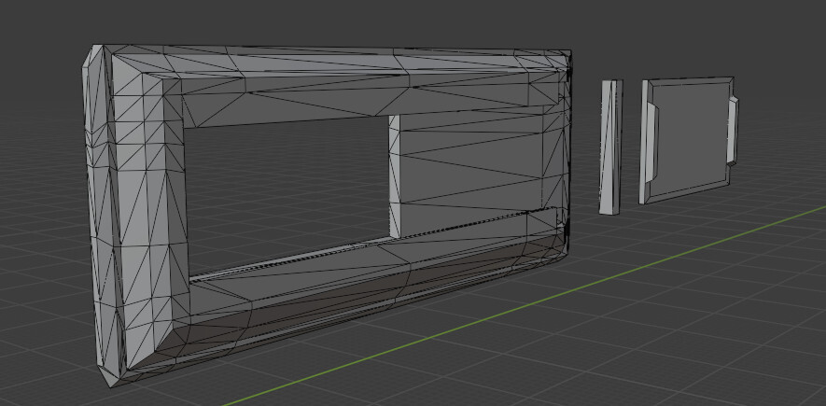Select the small rectangular panel with side tabs
This screenshot has height=406, width=826.
pyautogui.click(x=689, y=139)
